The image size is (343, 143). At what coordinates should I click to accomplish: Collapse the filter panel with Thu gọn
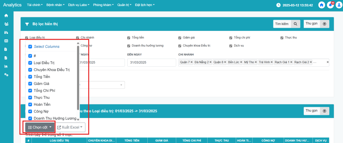pos(316,24)
